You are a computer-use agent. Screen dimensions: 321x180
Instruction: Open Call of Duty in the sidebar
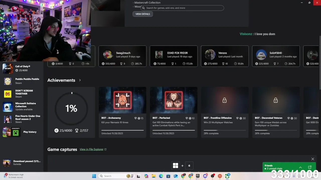21,68
